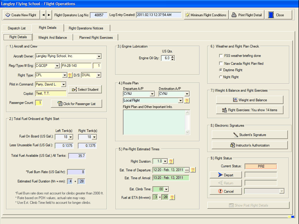Expand the Aircraft Owner dropdown
Viewport: 299px width, 224px height.
[x=99, y=56]
